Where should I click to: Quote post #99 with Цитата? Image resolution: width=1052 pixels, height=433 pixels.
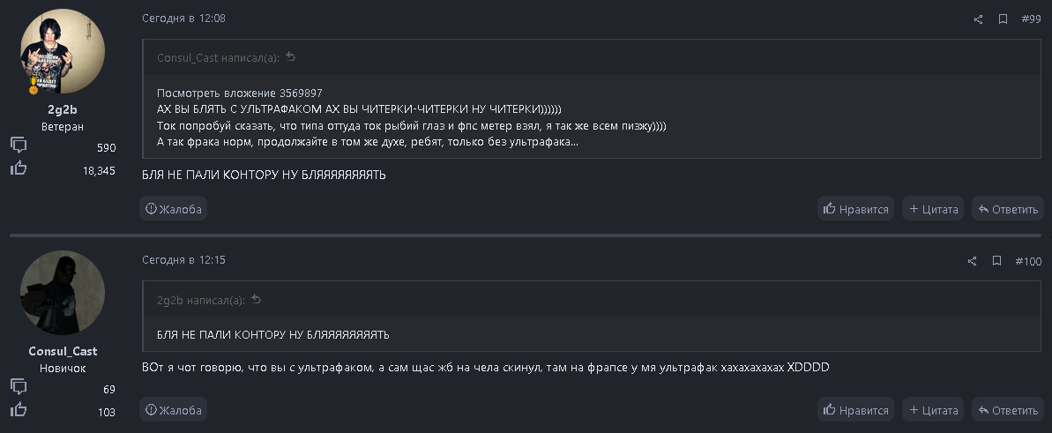(934, 209)
